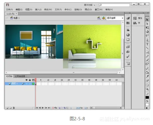Open the timeline panel options menu
This screenshot has width=153, height=125.
122,76
